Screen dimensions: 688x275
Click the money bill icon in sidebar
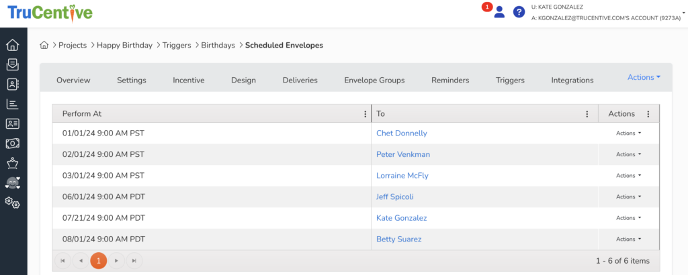(x=12, y=144)
